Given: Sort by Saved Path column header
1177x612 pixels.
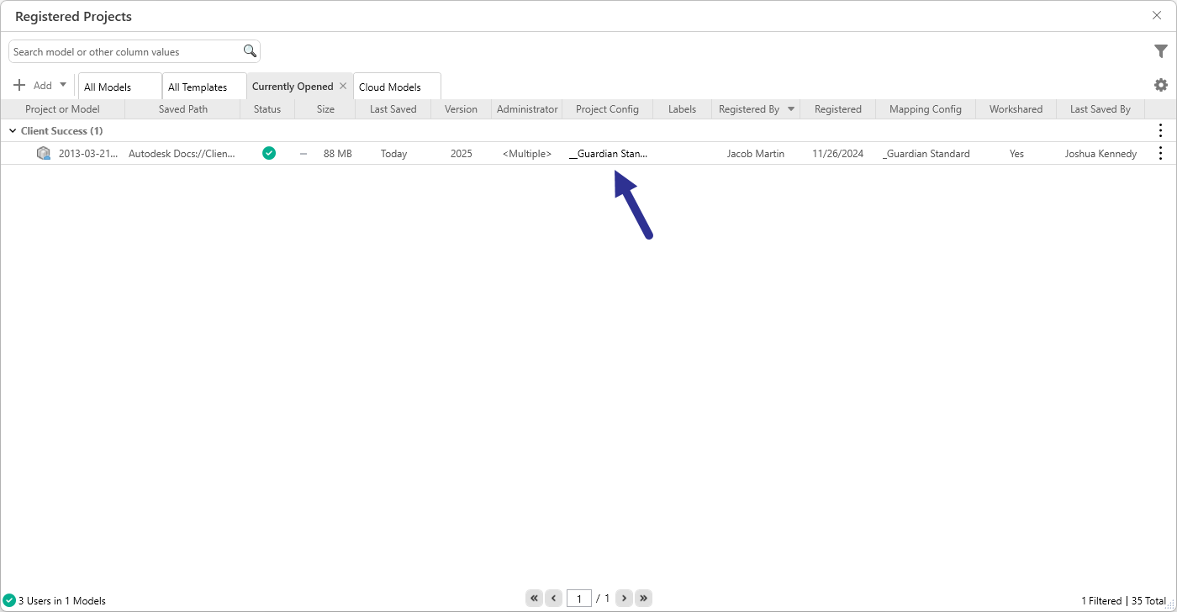Looking at the screenshot, I should [x=182, y=109].
